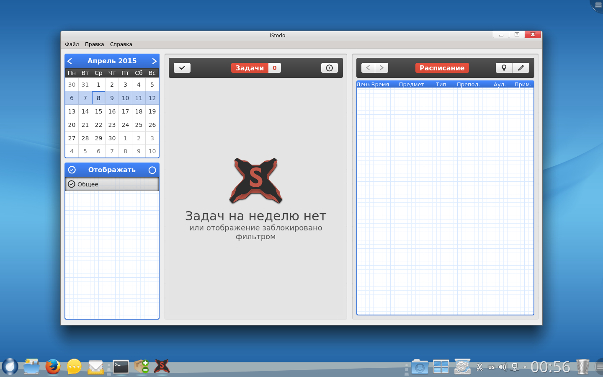Open Firefox from the taskbar
Viewport: 603px width, 377px height.
(x=53, y=367)
